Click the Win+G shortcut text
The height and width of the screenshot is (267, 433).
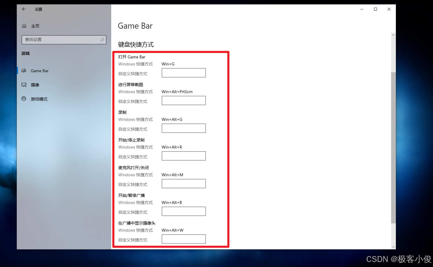(168, 64)
